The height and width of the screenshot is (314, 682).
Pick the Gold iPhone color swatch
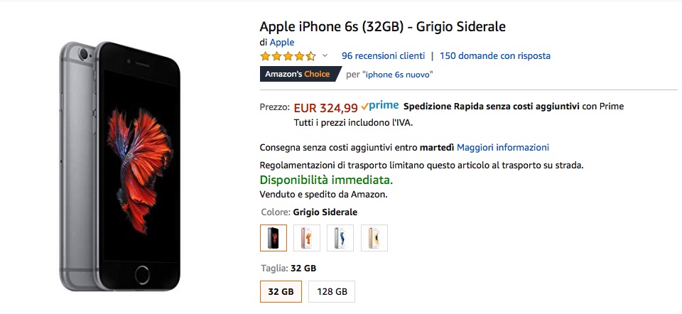click(374, 238)
